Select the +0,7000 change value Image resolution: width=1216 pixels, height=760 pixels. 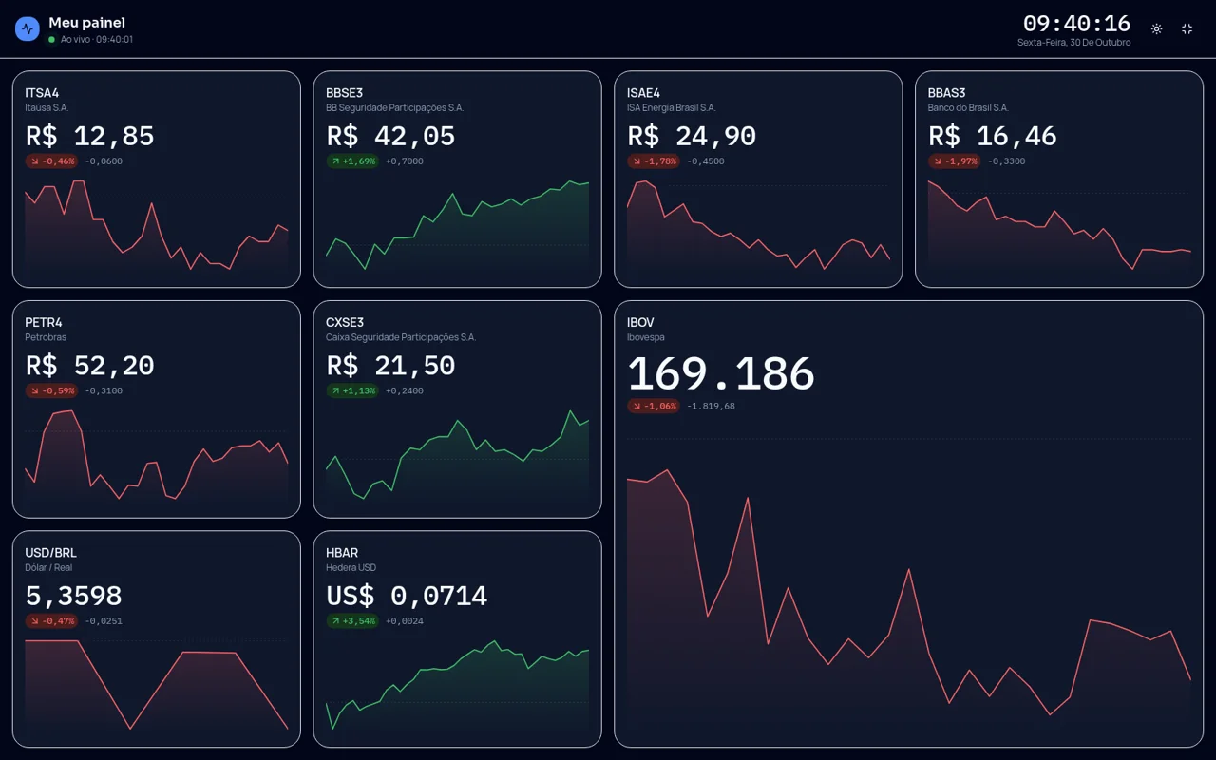[405, 161]
